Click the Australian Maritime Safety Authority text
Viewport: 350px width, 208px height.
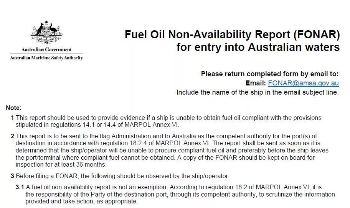(x=46, y=58)
